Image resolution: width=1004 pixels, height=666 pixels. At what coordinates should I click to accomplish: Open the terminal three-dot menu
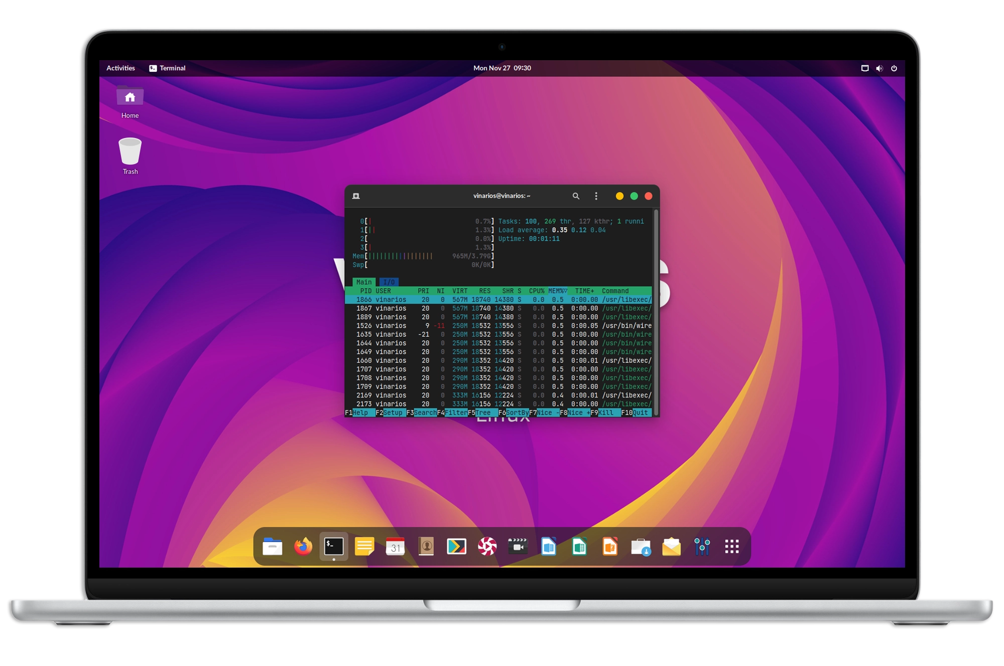tap(596, 196)
